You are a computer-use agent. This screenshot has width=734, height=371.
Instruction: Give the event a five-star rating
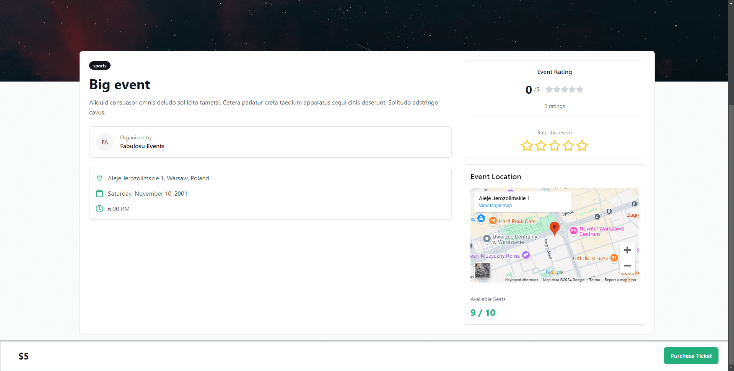[x=582, y=146]
